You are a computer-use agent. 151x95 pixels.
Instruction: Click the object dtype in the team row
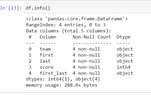125,49
